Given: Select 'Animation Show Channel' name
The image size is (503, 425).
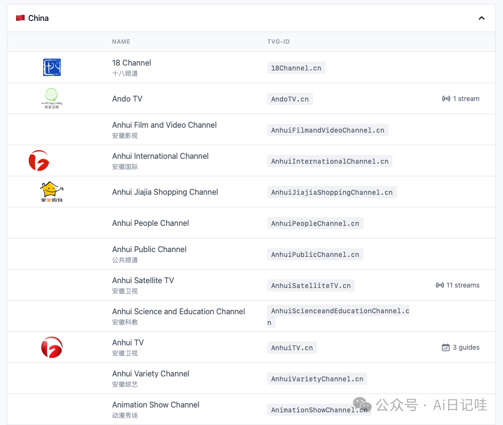Looking at the screenshot, I should (156, 405).
